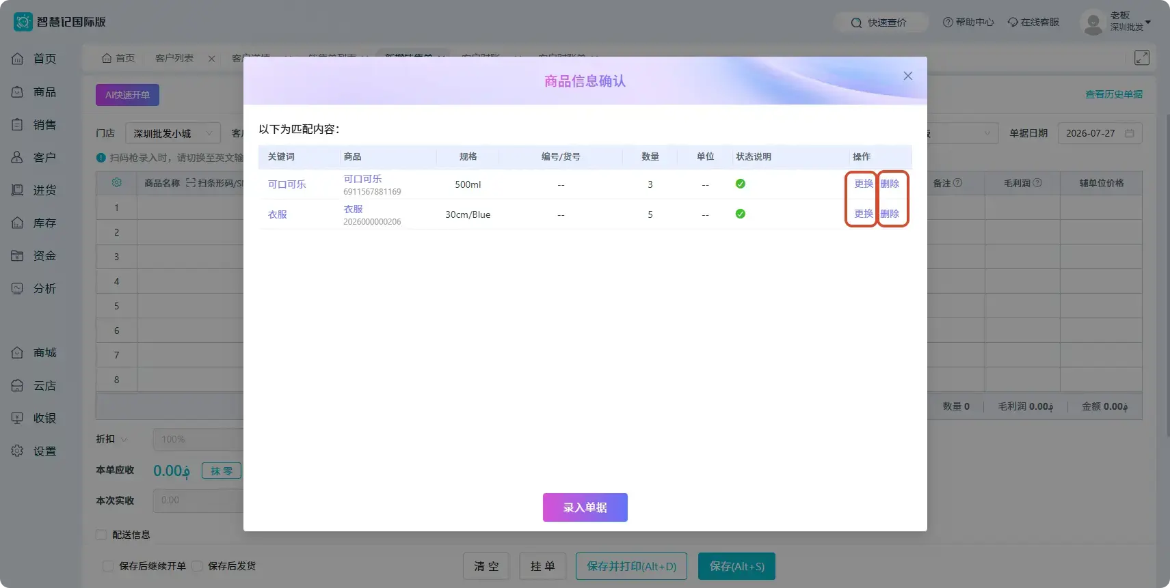
Task: Open the user account 老板 dropdown arrow
Action: 1148,23
